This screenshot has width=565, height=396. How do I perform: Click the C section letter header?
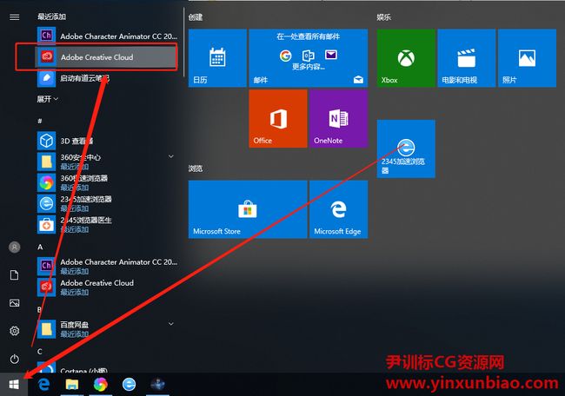pos(40,352)
